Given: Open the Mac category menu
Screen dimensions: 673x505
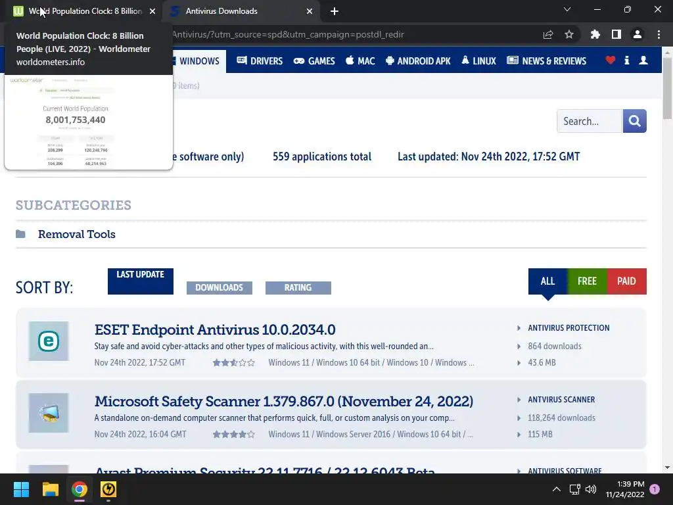Looking at the screenshot, I should coord(360,61).
